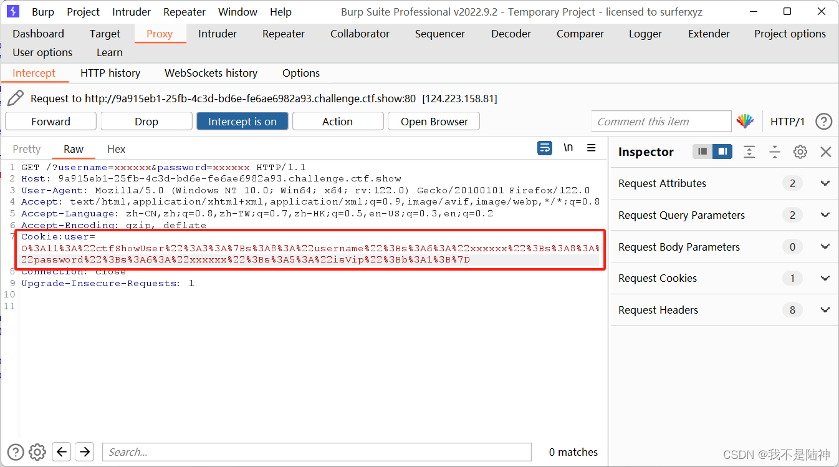
Task: Forward the intercepted request
Action: pyautogui.click(x=50, y=122)
